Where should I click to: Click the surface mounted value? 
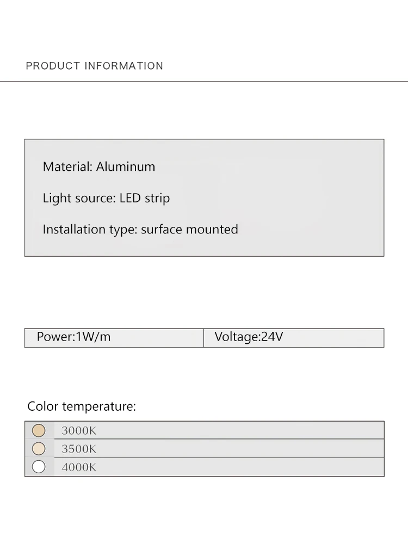click(x=189, y=230)
